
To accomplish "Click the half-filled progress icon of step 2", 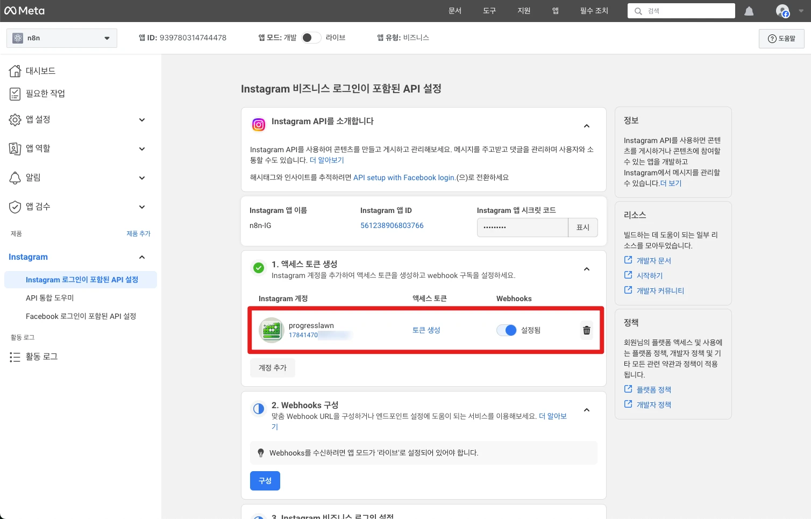I will click(259, 409).
